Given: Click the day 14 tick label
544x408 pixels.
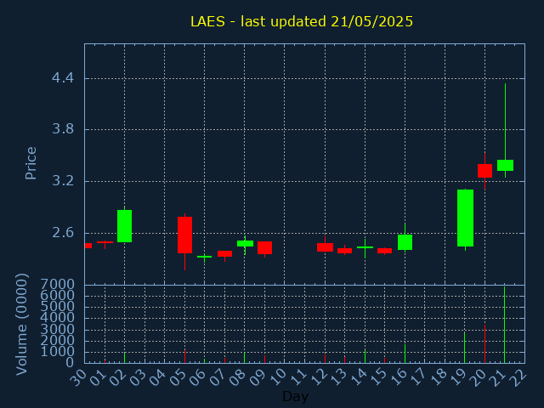Looking at the screenshot, I should coord(359,377).
